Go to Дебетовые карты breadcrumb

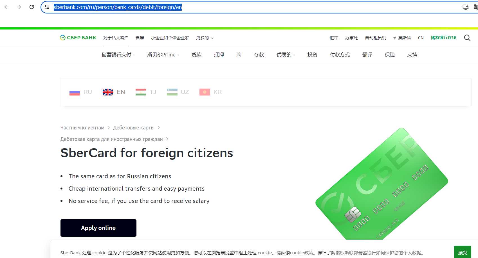click(134, 128)
